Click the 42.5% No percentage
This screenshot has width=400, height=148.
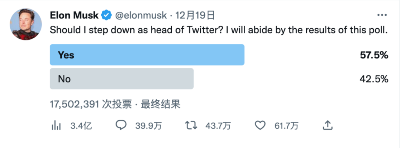(374, 79)
